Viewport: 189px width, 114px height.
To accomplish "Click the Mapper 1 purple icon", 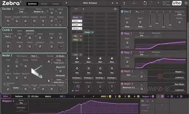I will (153, 96).
